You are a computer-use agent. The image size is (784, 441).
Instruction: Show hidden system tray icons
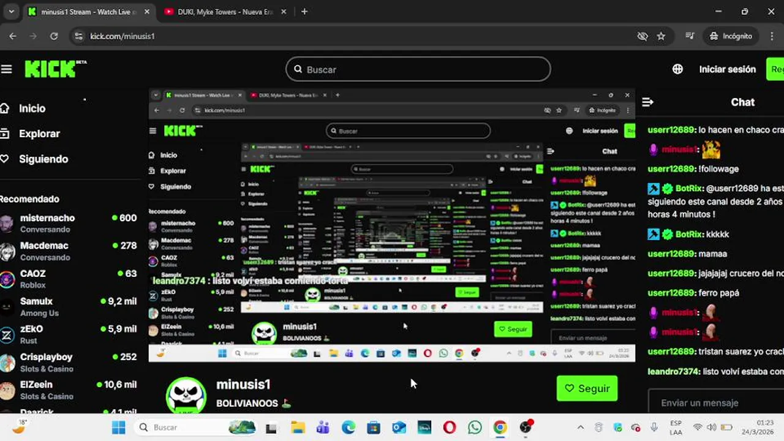pos(581,428)
